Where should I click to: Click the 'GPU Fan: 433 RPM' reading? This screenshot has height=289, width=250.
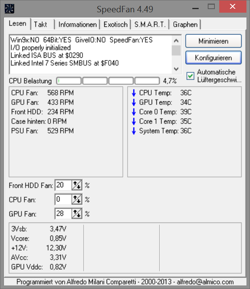pos(43,102)
